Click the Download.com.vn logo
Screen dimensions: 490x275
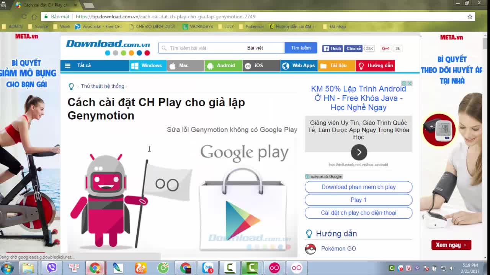pyautogui.click(x=108, y=47)
